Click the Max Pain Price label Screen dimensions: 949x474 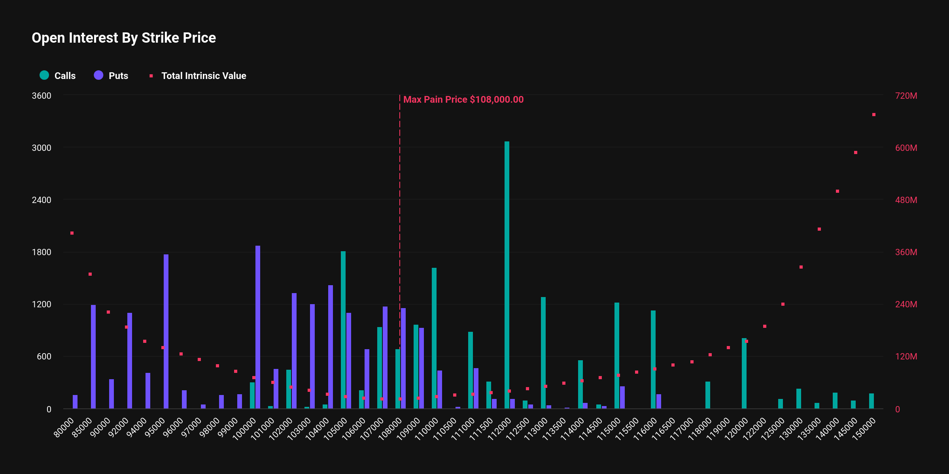click(463, 100)
